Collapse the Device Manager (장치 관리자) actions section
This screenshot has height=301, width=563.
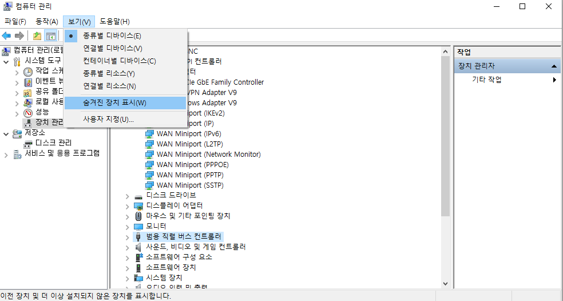554,66
